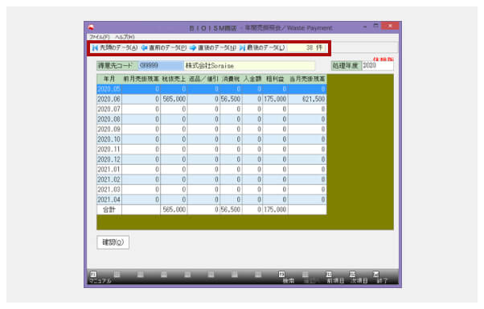Screen dimensions: 484x309
Task: Click the 得意先コード label
Action: coord(117,65)
